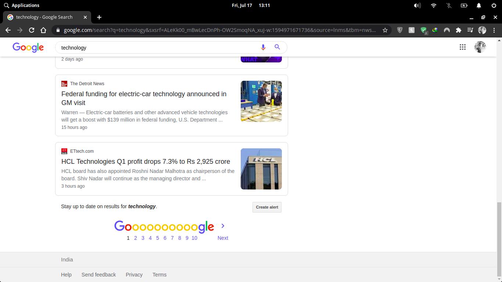Click the next-page chevron arrow
This screenshot has width=502, height=282.
[x=223, y=226]
